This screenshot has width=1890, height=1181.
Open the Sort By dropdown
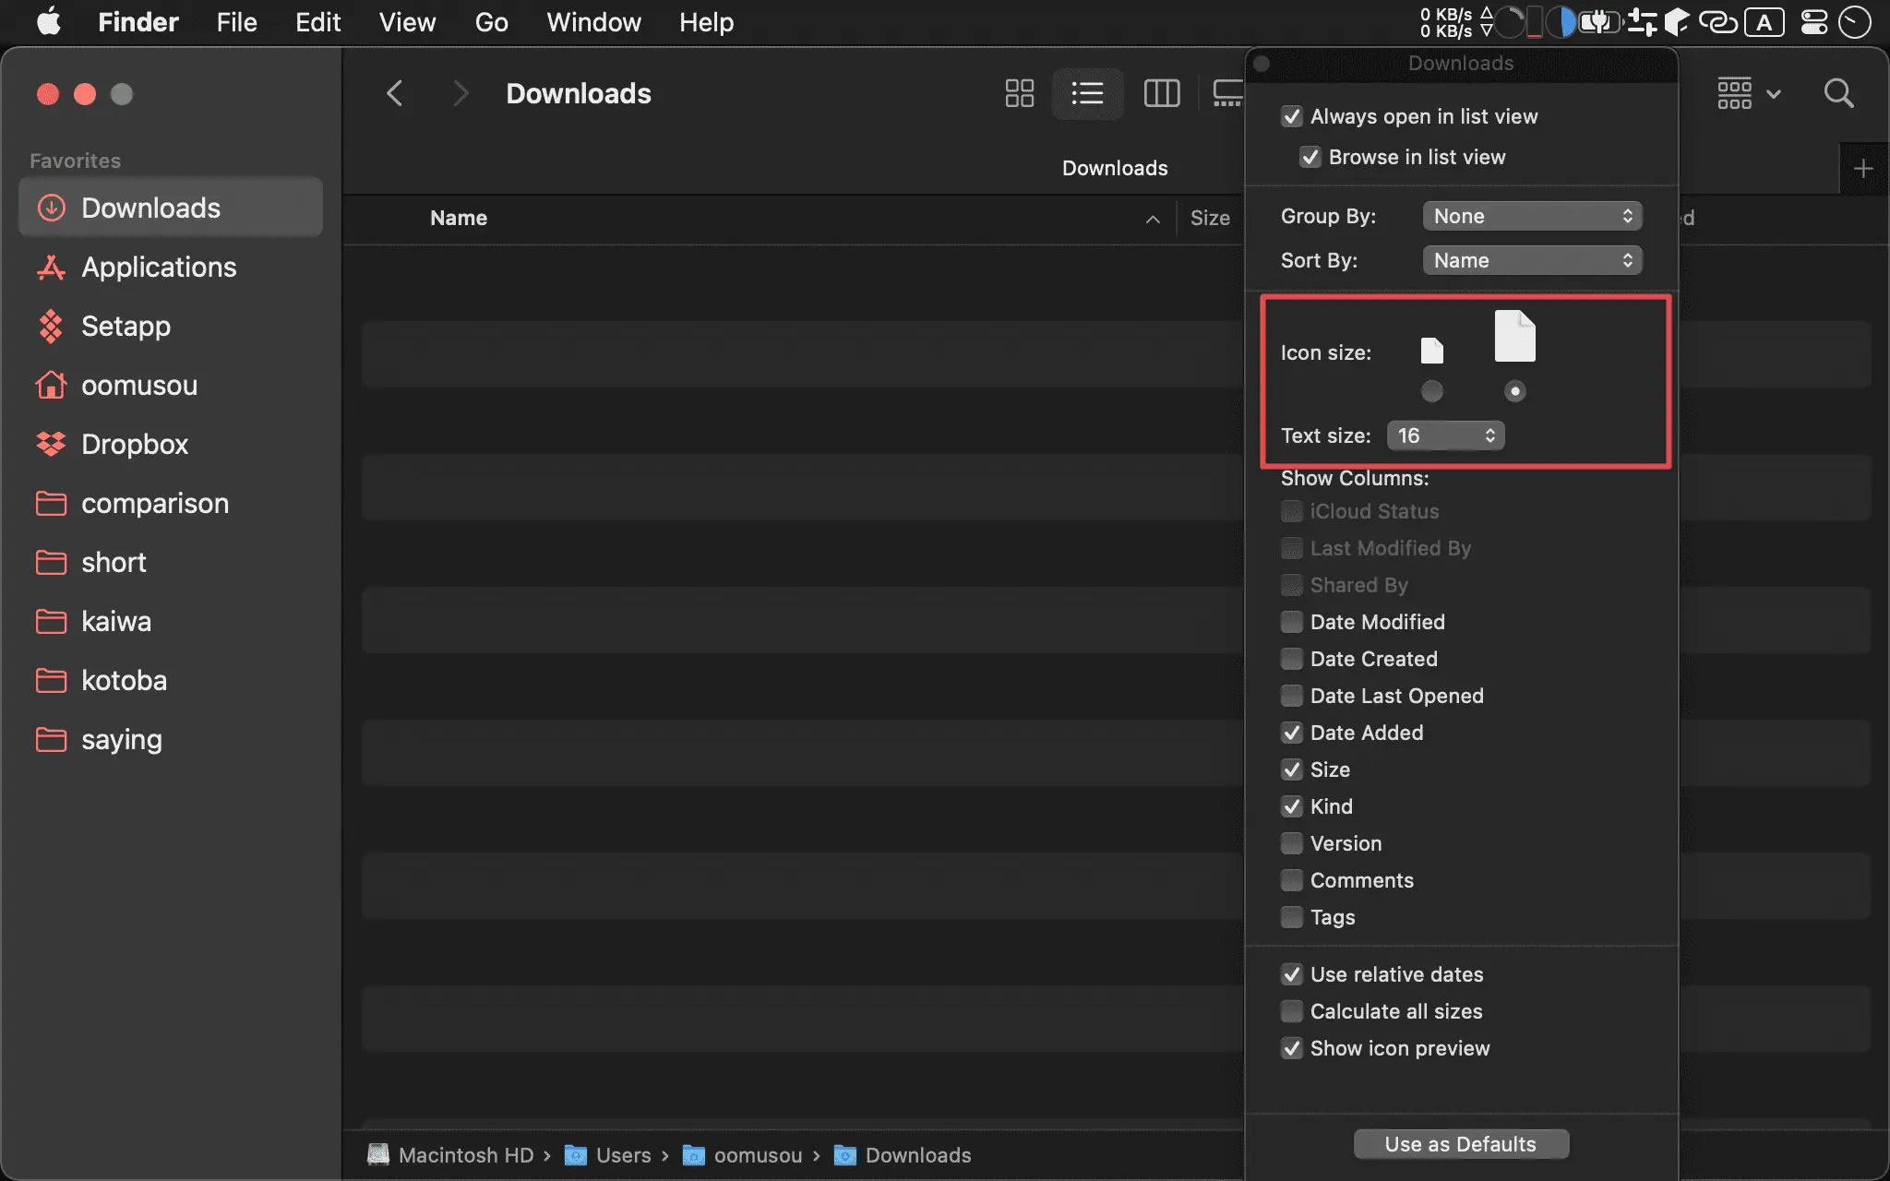coord(1532,260)
